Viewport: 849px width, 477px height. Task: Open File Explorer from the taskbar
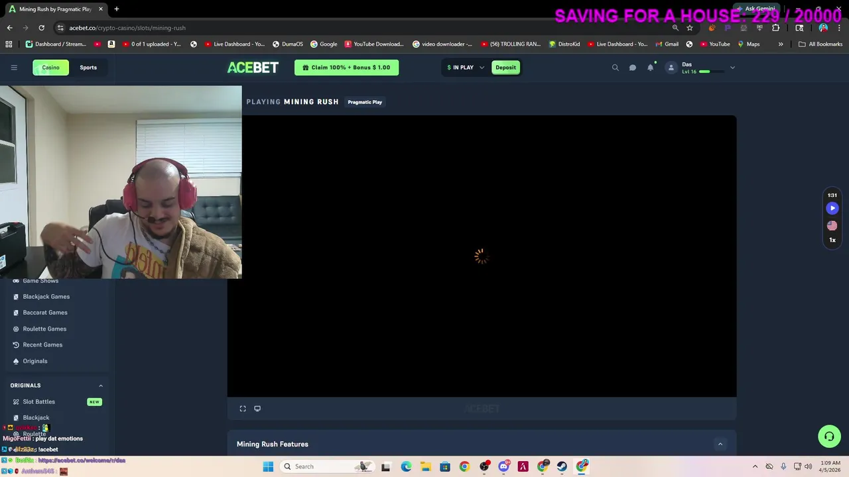(425, 466)
